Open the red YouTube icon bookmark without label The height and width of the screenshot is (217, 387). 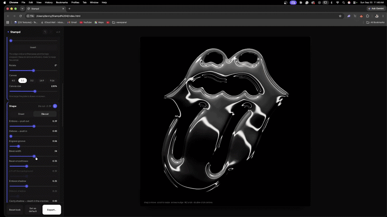point(108,22)
